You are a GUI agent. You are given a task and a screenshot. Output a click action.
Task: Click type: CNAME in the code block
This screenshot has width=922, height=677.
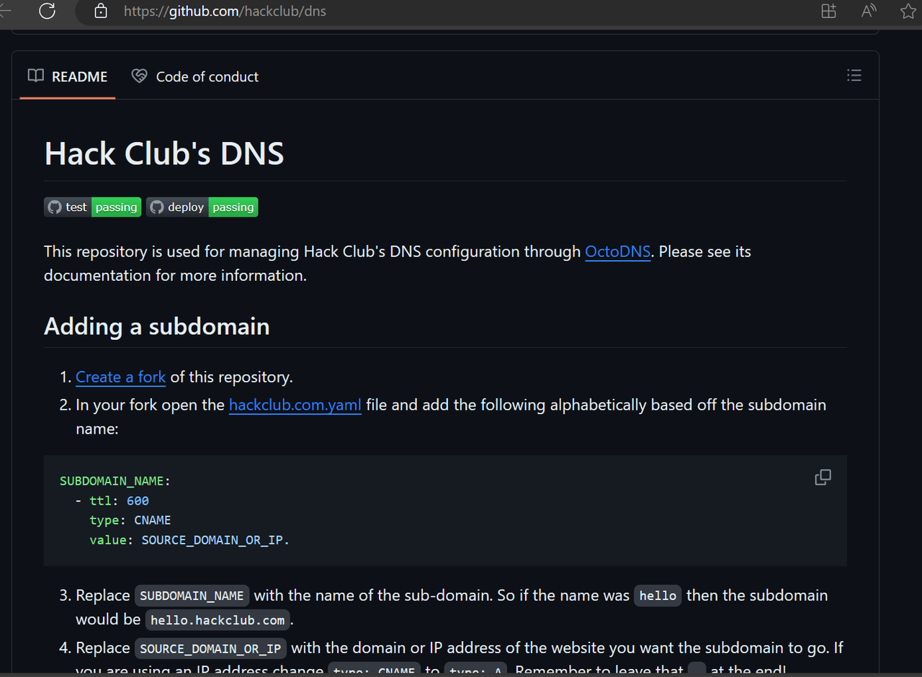130,520
